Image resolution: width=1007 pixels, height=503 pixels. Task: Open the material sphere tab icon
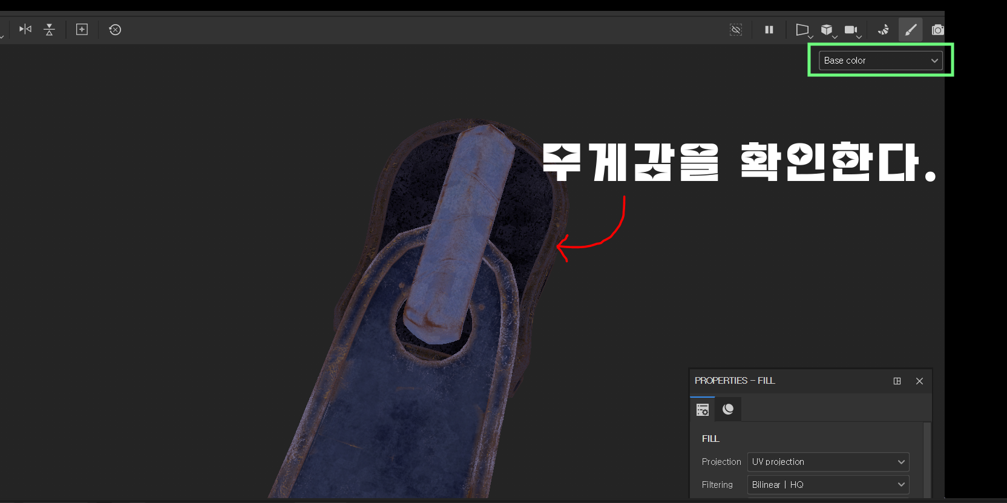(x=728, y=410)
